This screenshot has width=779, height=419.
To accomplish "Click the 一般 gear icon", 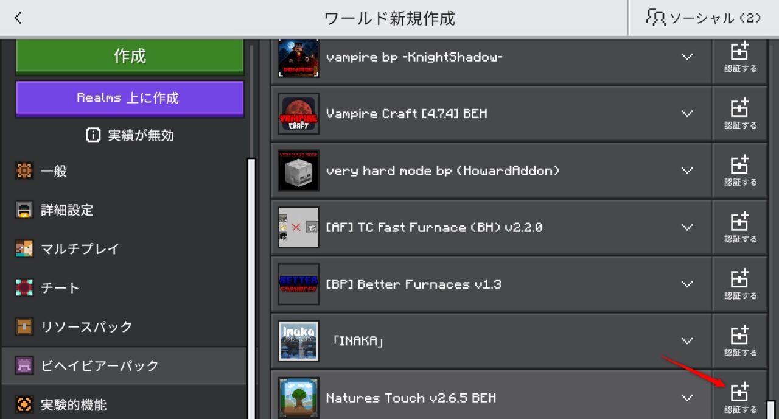I will click(x=24, y=171).
